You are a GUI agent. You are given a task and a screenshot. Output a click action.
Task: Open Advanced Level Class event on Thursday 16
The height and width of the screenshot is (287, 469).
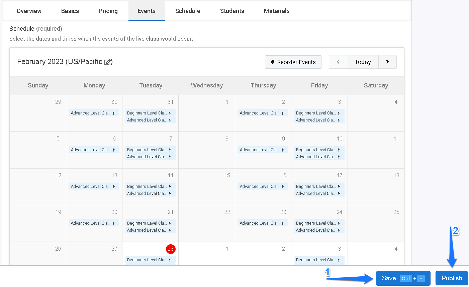pos(263,187)
